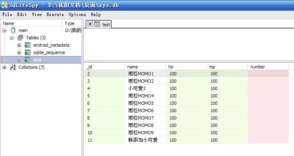Select the main tree item label
Image resolution: width=294 pixels, height=156 pixels.
23,30
